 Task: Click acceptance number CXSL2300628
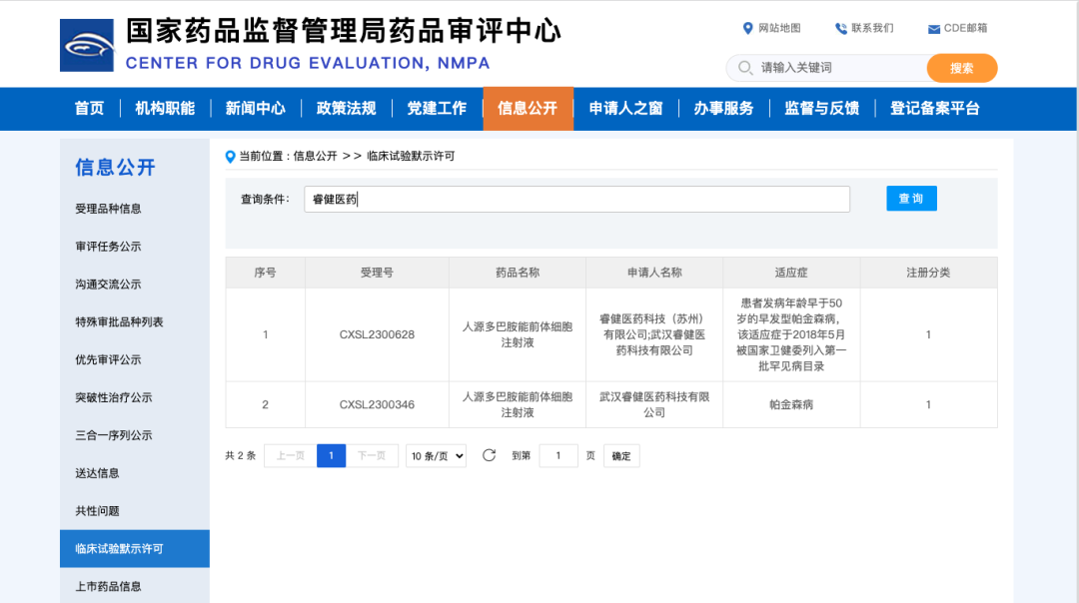click(377, 334)
